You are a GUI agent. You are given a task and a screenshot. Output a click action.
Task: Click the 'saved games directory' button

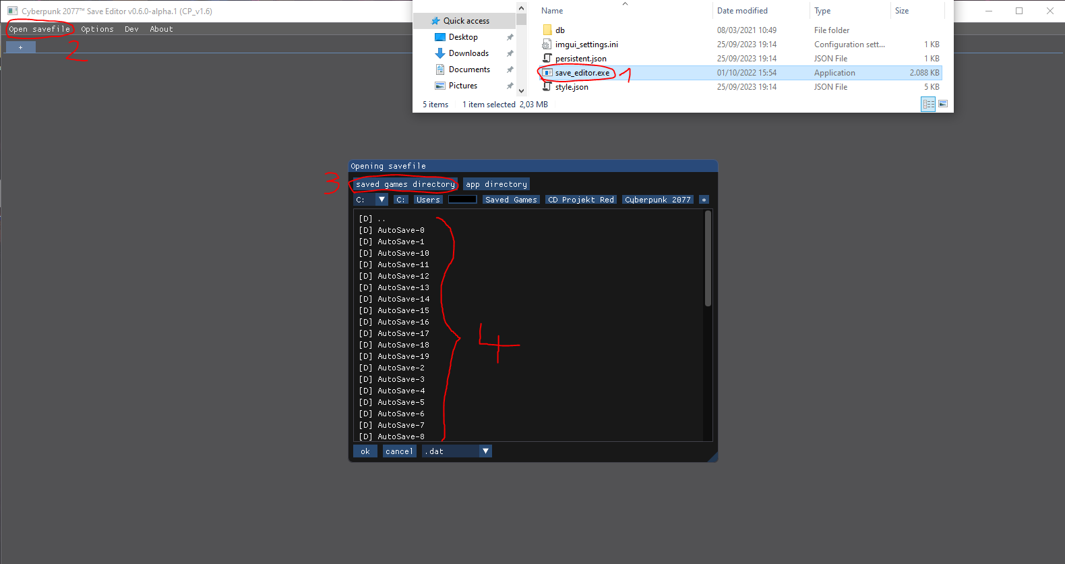click(405, 184)
